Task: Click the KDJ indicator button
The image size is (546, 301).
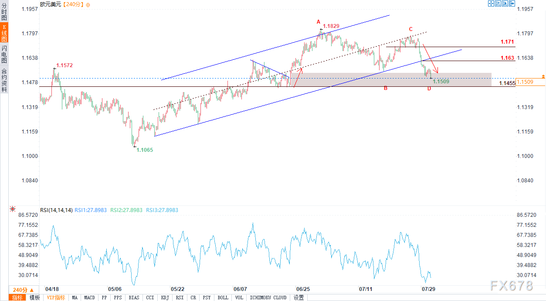Action: [x=165, y=298]
